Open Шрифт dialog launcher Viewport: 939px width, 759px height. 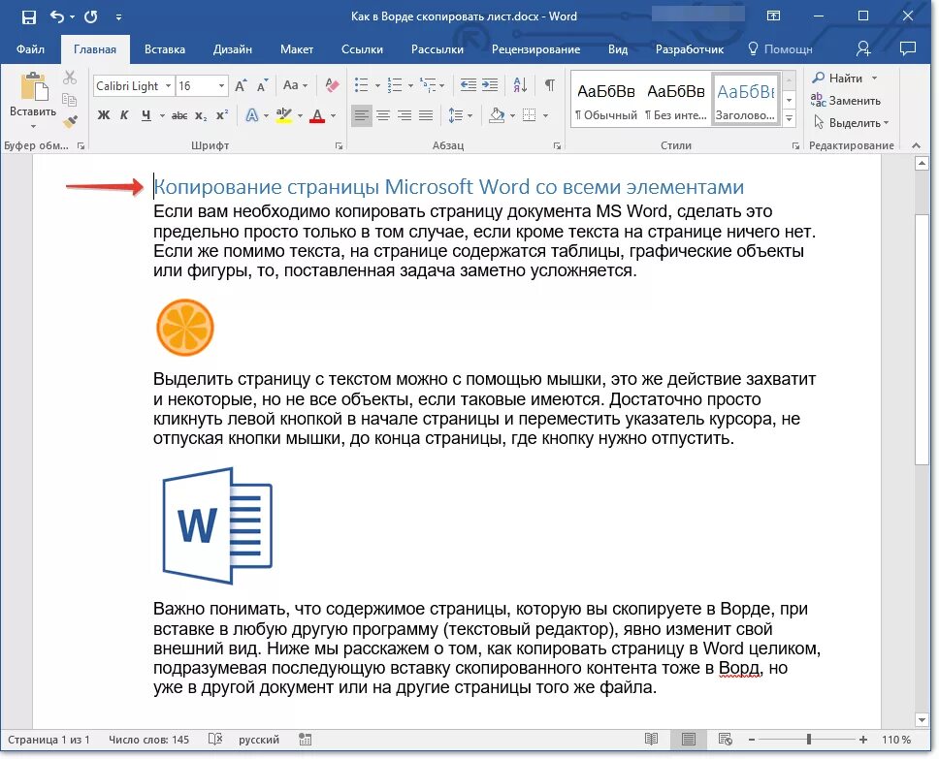(339, 145)
